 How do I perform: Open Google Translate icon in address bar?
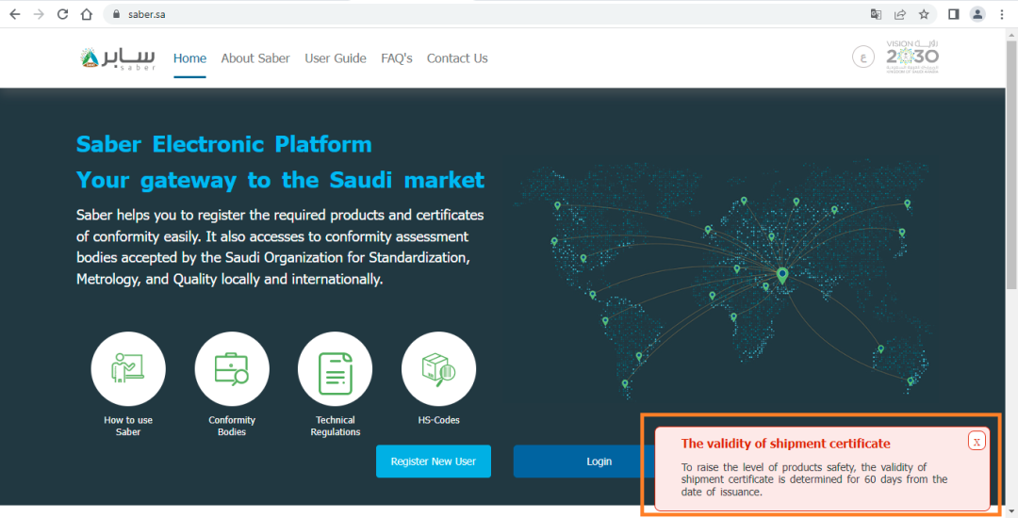[876, 14]
